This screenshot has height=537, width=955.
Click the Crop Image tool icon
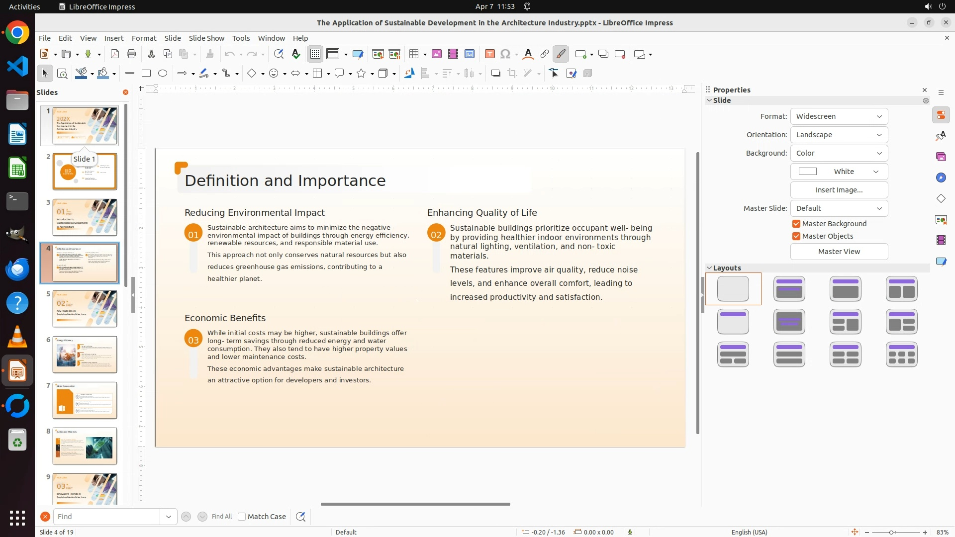512,74
